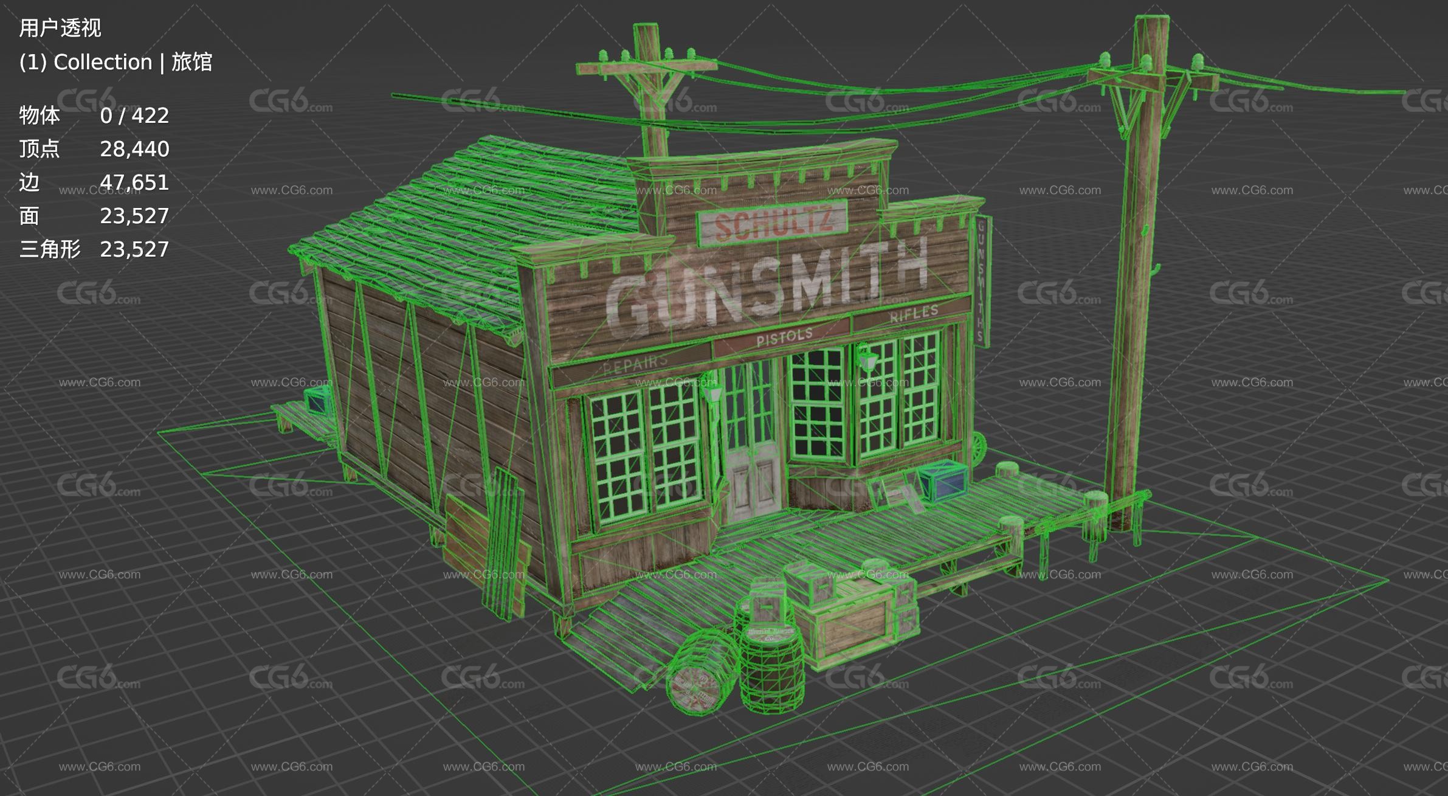Click the edge count 47,651
This screenshot has height=796, width=1448.
pyautogui.click(x=134, y=182)
